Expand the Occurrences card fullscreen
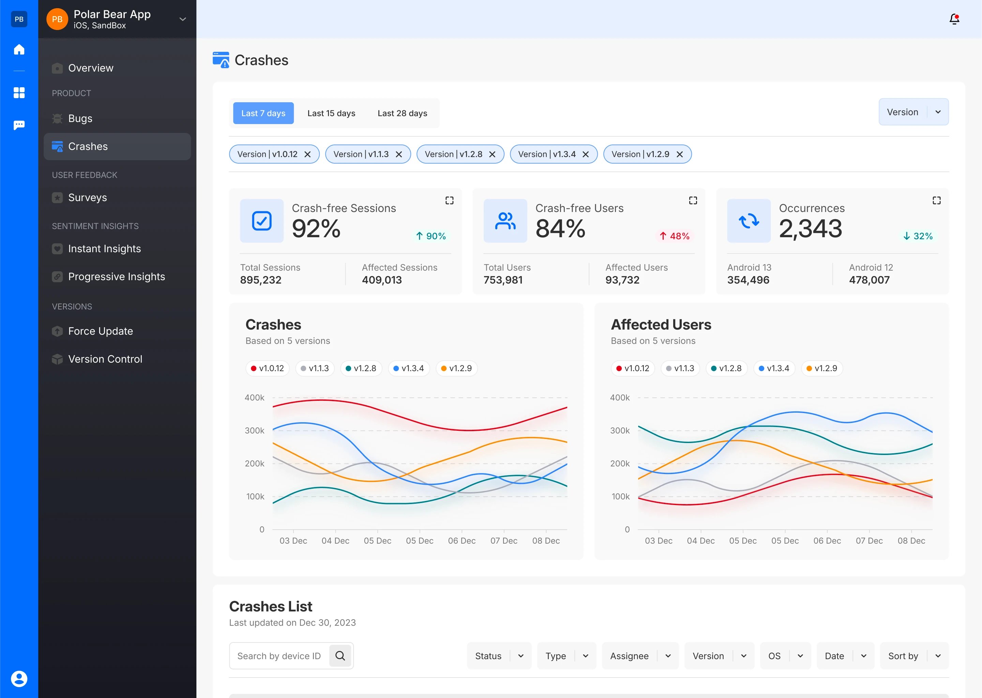Image resolution: width=982 pixels, height=698 pixels. [x=936, y=200]
